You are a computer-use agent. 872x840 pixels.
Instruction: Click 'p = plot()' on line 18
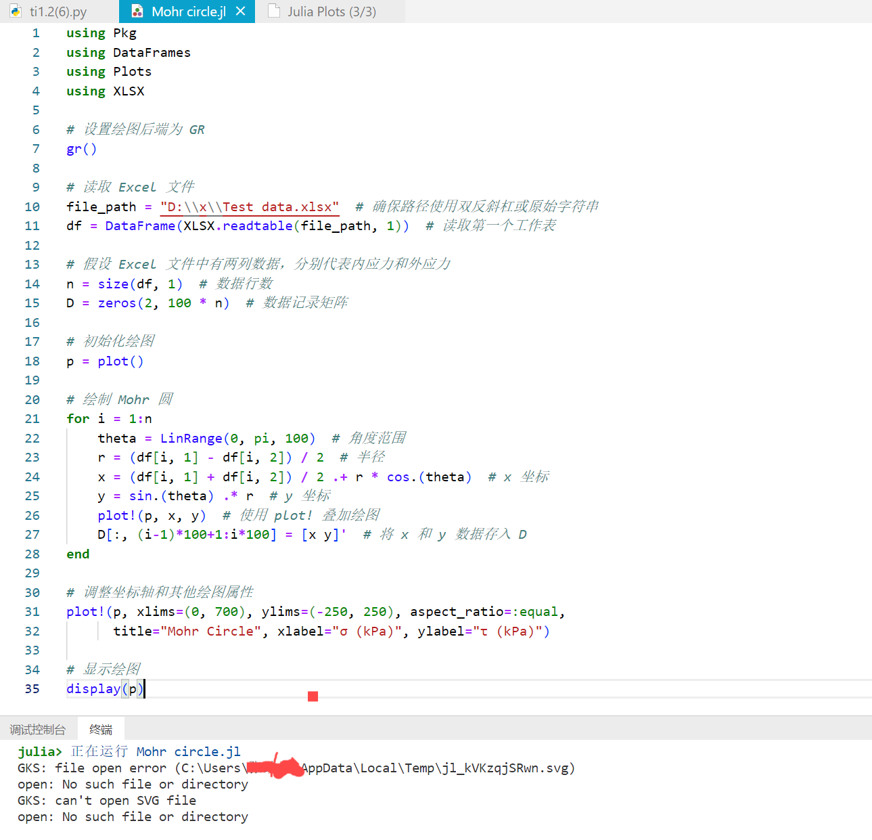105,361
